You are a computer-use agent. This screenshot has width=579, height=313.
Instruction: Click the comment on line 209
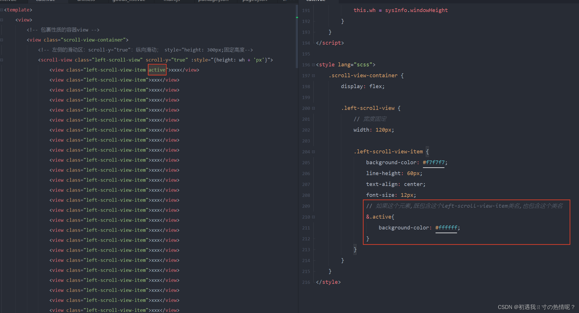464,206
